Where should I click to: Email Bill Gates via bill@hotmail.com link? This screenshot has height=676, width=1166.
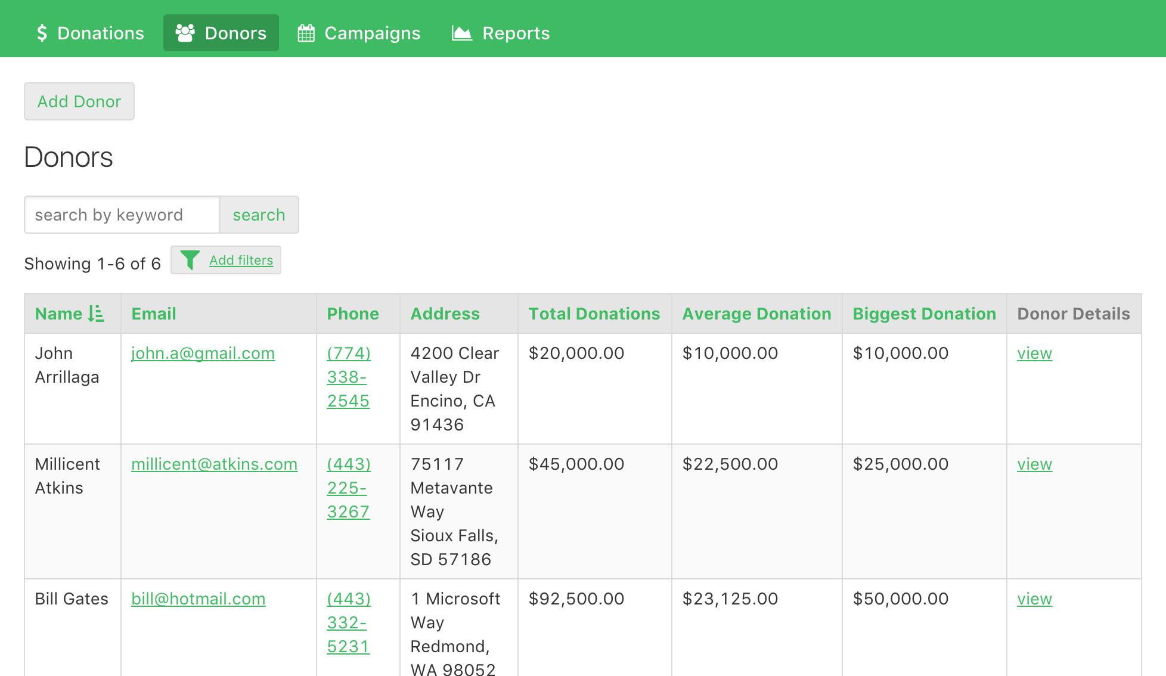[x=199, y=599]
